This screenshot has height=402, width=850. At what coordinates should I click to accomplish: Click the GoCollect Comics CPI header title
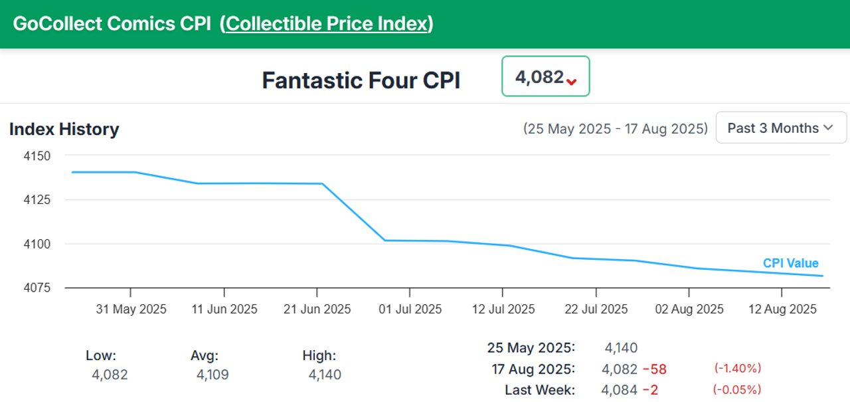pyautogui.click(x=112, y=24)
